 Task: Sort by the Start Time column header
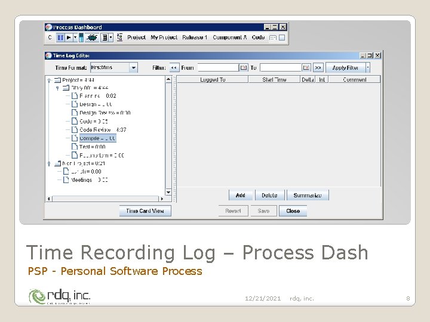tap(274, 79)
